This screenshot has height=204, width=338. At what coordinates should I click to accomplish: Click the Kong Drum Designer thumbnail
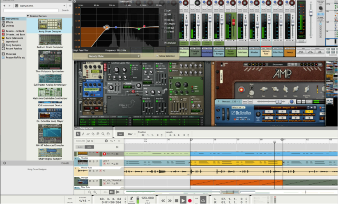click(x=50, y=24)
